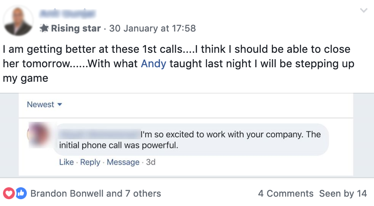Click Message under the comment
This screenshot has height=206, width=374.
pyautogui.click(x=123, y=162)
